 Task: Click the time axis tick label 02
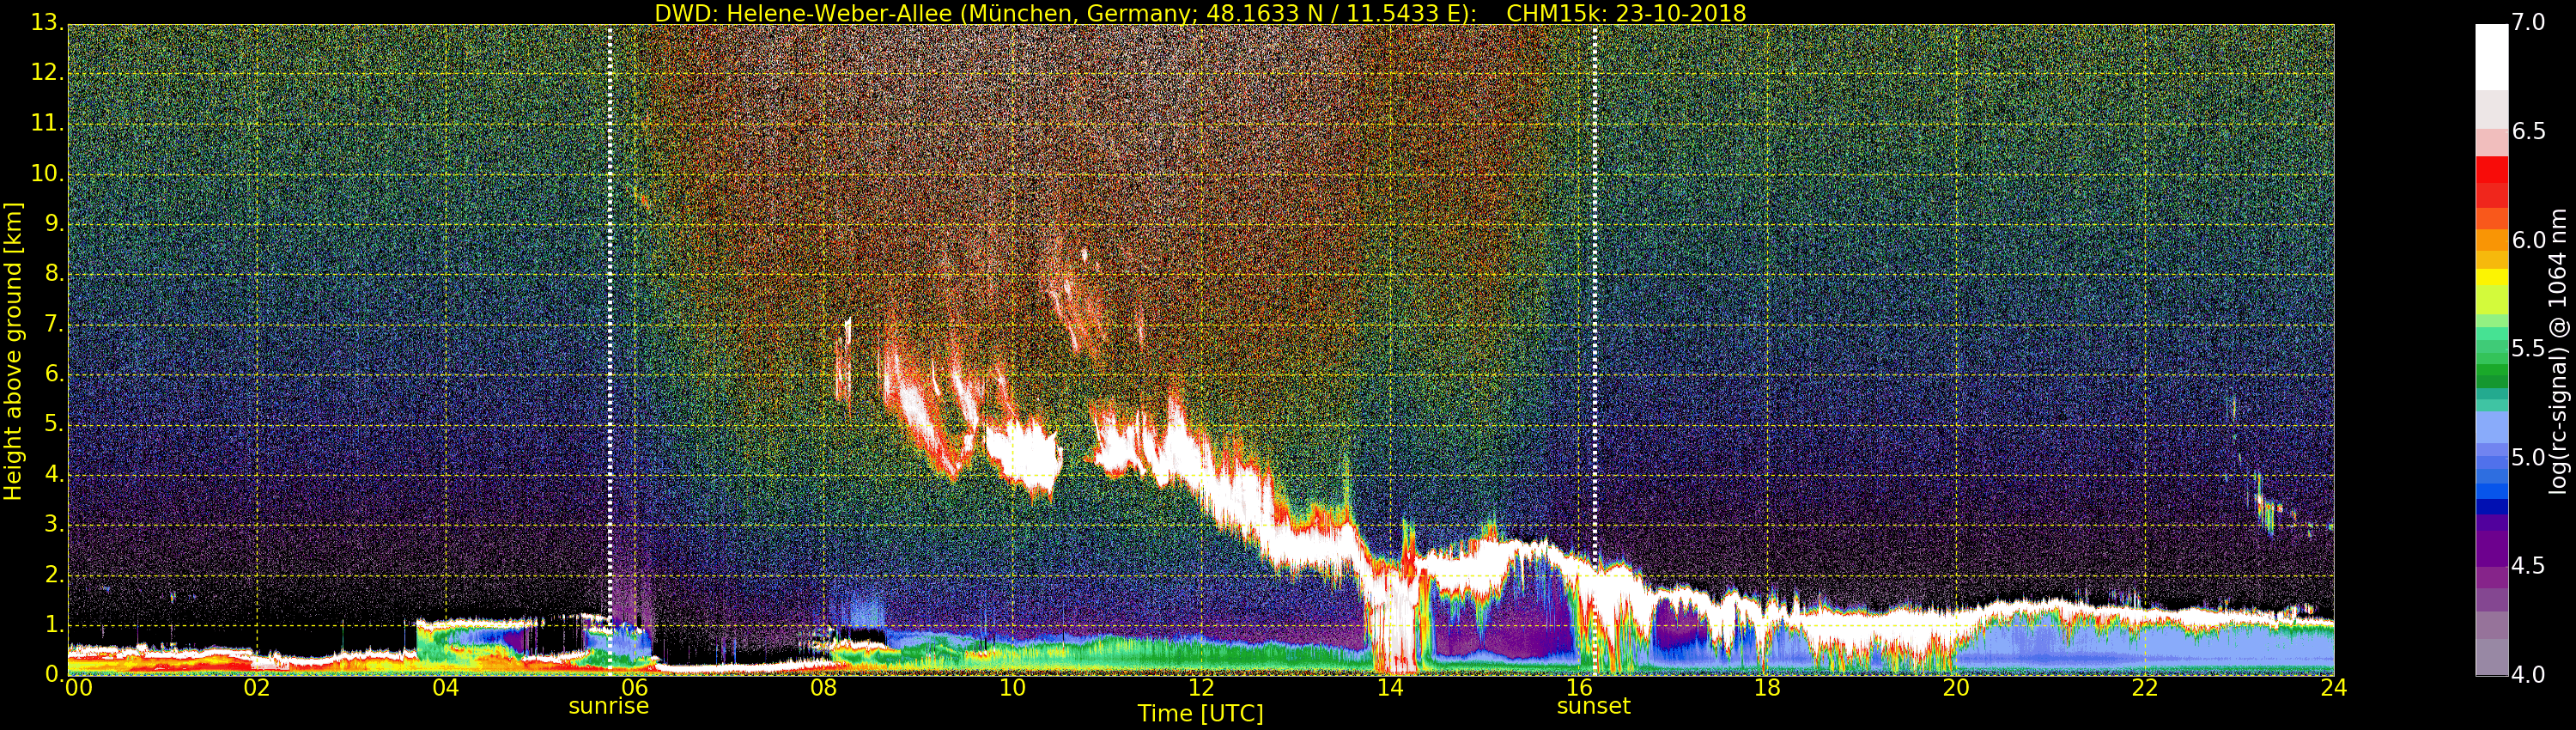tap(257, 688)
